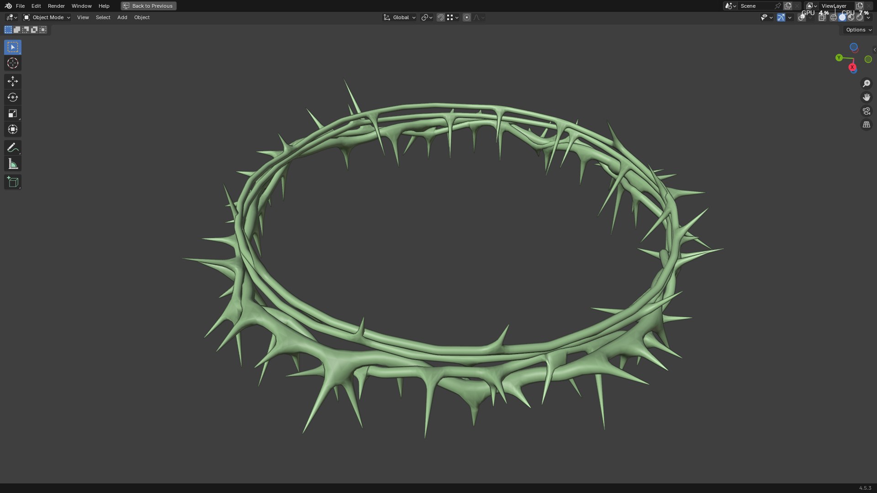
Task: Expand the Options dropdown
Action: pos(859,30)
